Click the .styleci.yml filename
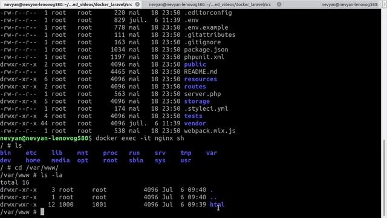This screenshot has height=218, width=387. coord(206,108)
